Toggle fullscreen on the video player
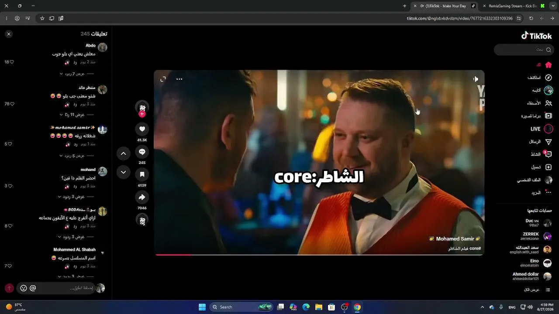 163,79
